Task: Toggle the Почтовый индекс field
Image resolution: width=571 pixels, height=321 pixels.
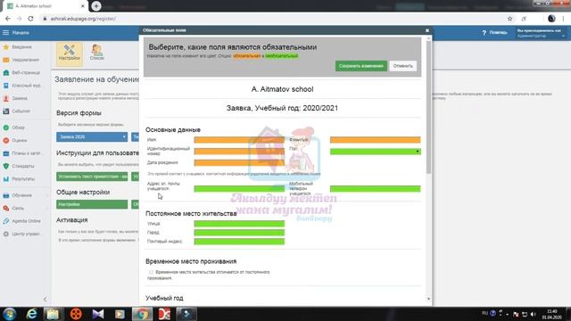Action: click(239, 242)
